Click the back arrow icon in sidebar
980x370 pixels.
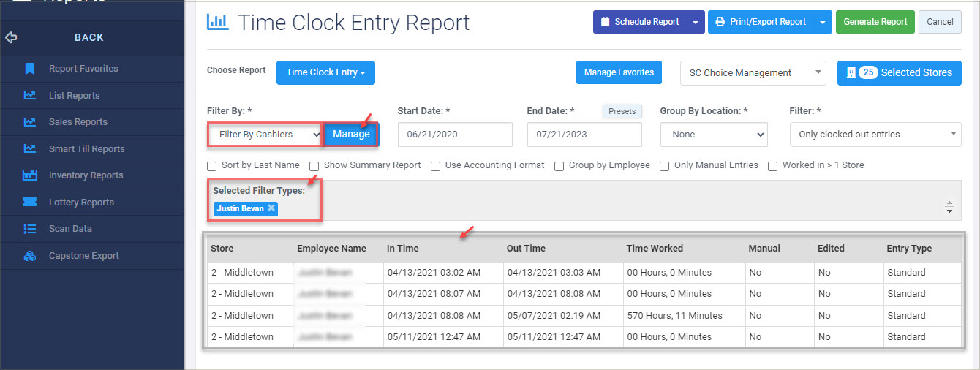click(x=11, y=37)
